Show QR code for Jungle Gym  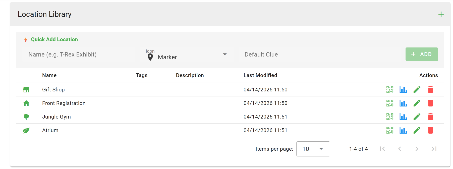click(x=390, y=117)
